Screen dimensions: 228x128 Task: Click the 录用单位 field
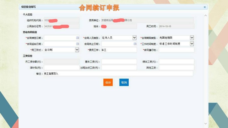(x=147, y=20)
